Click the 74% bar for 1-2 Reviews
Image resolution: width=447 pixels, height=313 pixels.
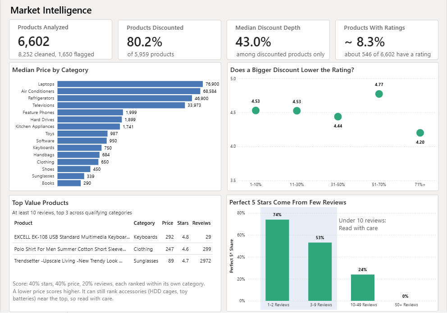277,260
